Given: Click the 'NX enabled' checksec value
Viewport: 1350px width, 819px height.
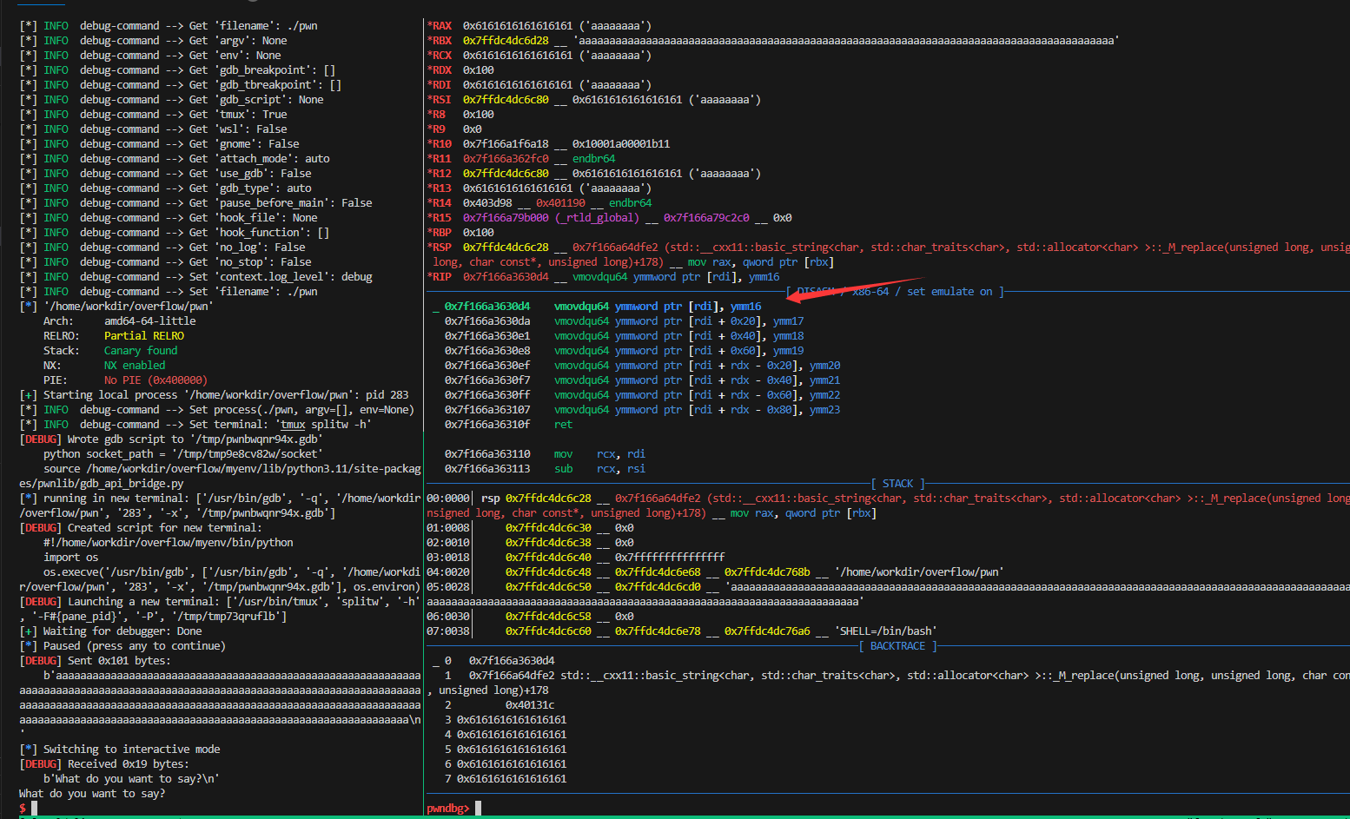Looking at the screenshot, I should (x=135, y=366).
